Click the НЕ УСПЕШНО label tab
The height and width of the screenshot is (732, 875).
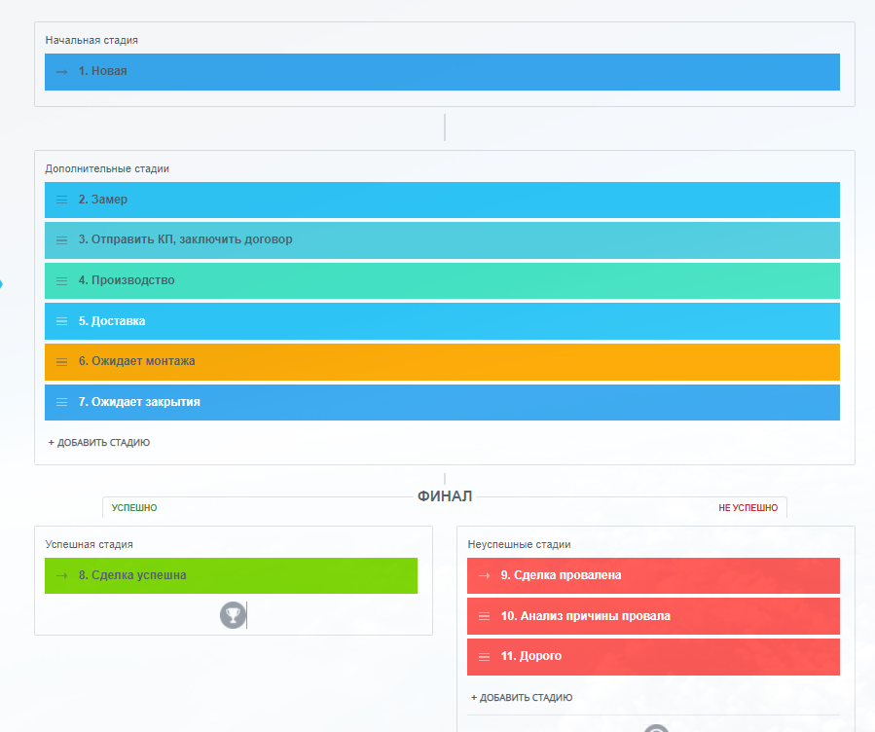(747, 508)
